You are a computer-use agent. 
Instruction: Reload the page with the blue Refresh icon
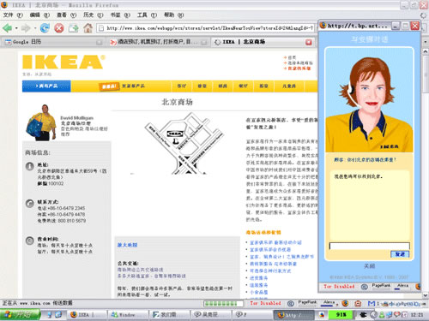point(45,28)
